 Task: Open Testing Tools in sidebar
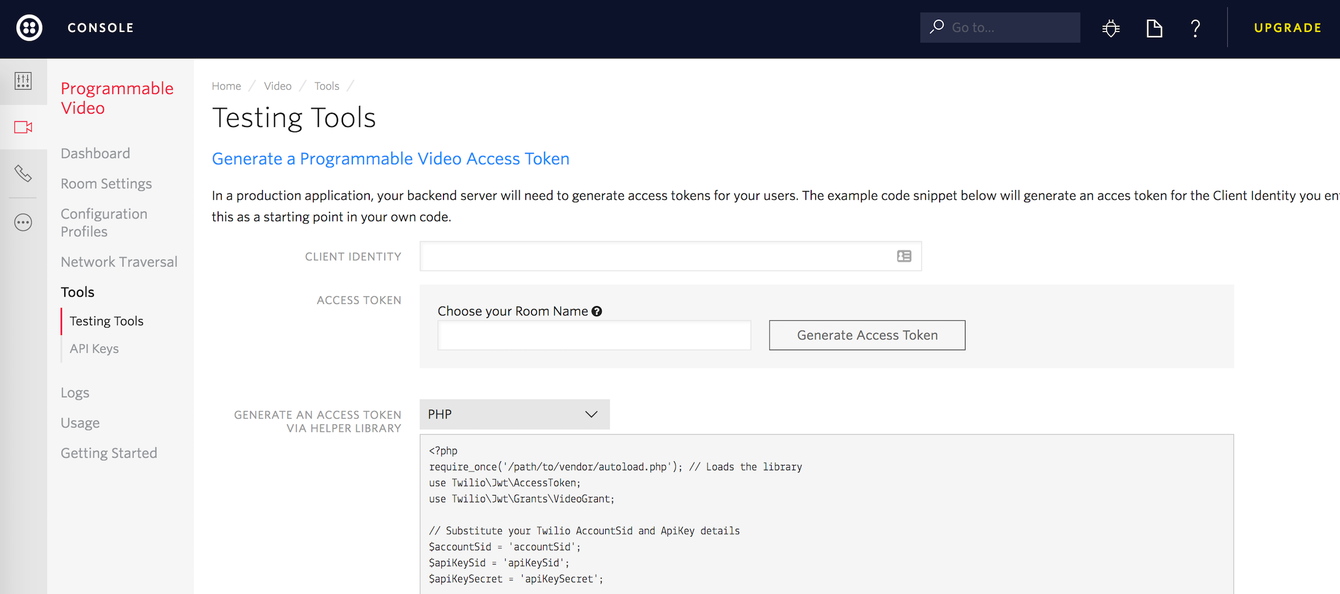(x=106, y=321)
